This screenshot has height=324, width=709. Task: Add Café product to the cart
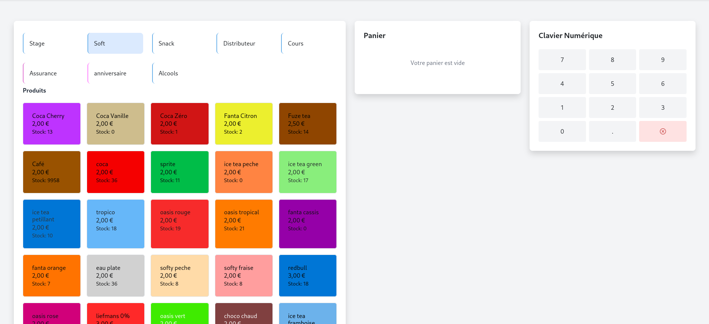pyautogui.click(x=52, y=172)
